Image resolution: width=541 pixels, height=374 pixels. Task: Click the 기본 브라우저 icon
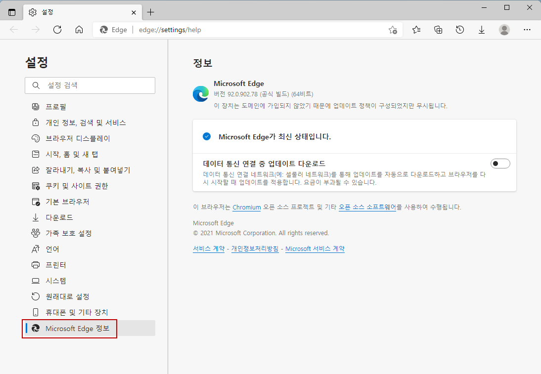[36, 202]
